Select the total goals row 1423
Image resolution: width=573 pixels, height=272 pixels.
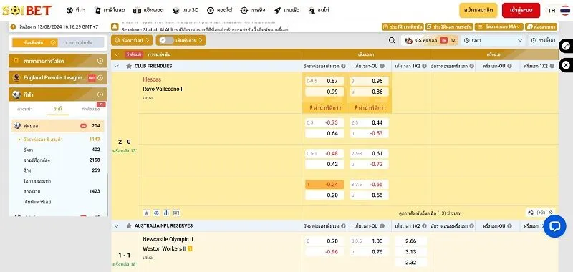(59, 191)
